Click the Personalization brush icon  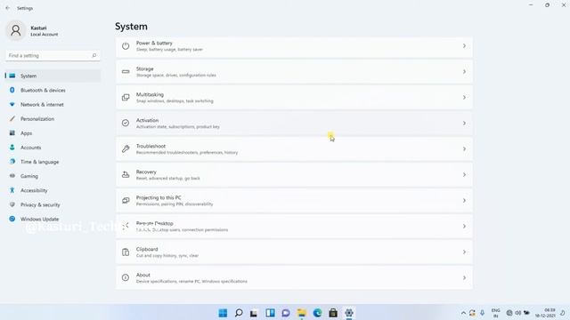[x=12, y=118]
